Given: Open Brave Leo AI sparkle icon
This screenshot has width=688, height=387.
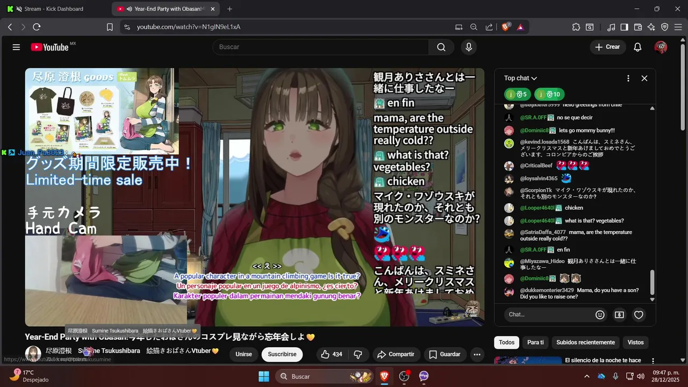Looking at the screenshot, I should tap(651, 27).
